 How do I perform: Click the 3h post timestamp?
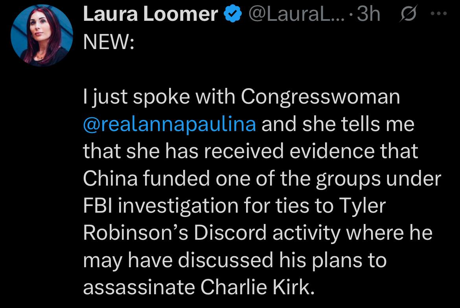[370, 15]
